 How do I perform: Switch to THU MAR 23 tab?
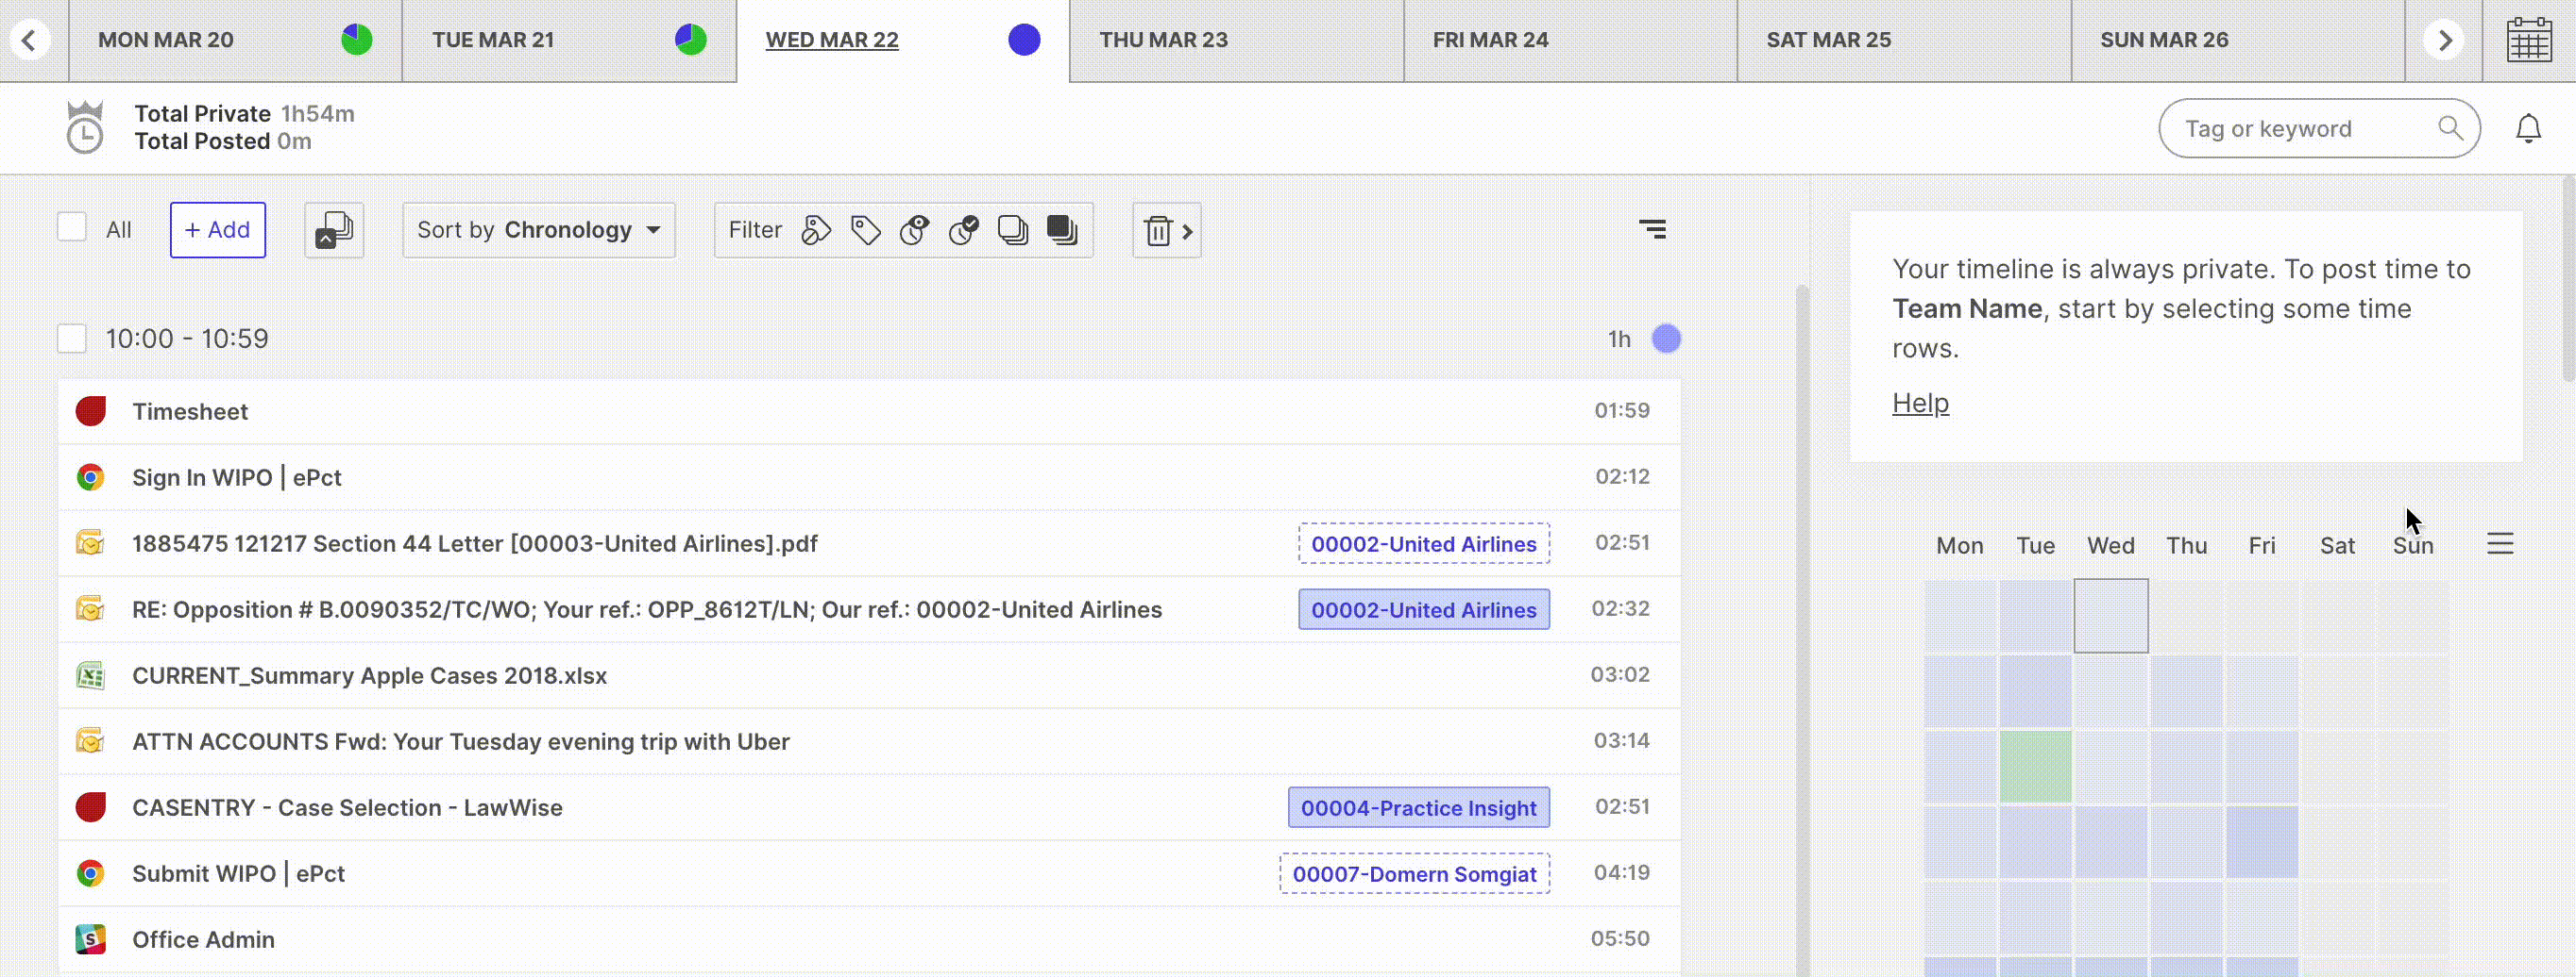(1237, 40)
